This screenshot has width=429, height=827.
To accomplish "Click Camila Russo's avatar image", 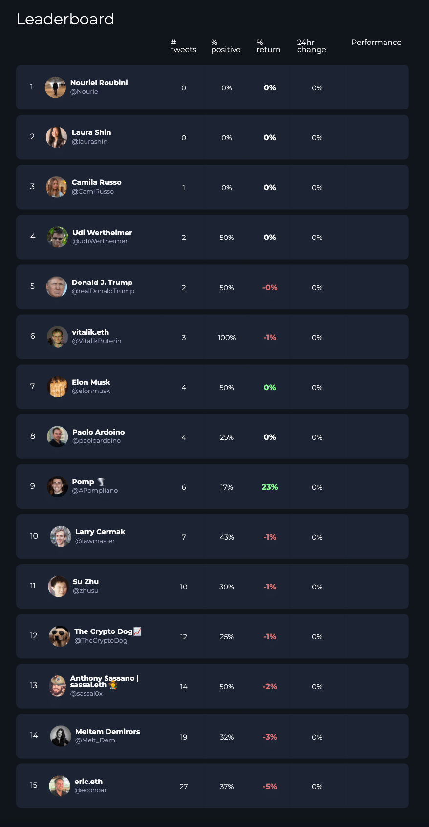I will (56, 187).
